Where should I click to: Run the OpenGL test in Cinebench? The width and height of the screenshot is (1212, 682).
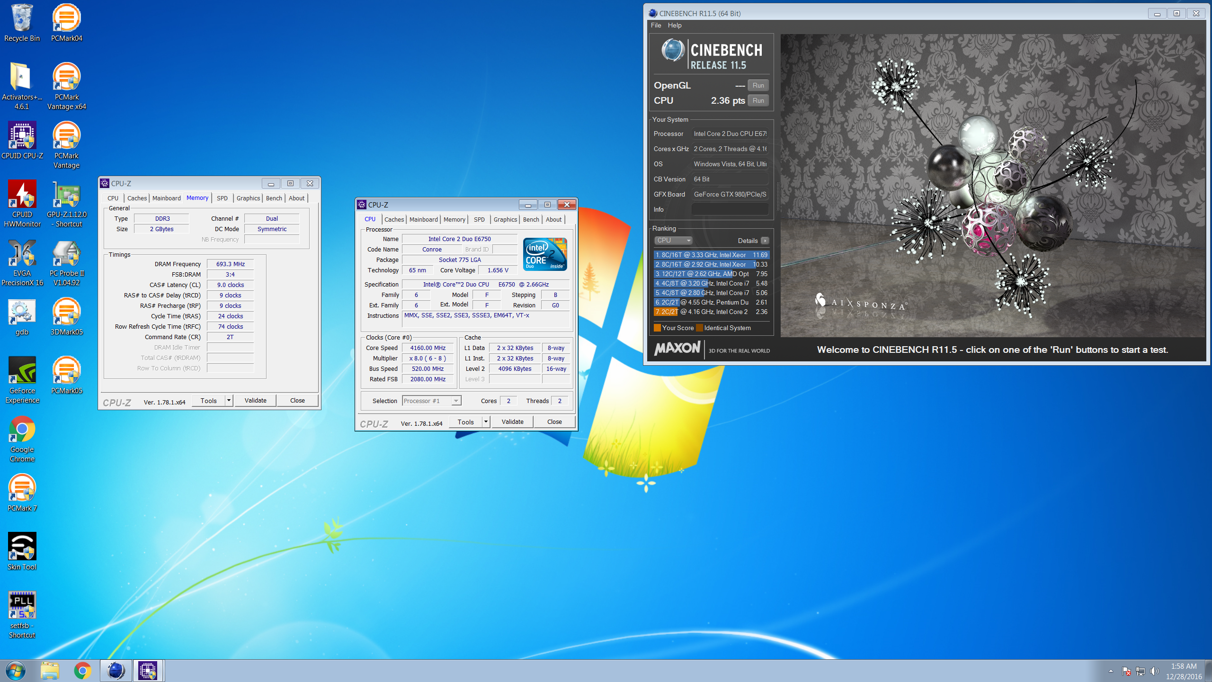pyautogui.click(x=758, y=85)
